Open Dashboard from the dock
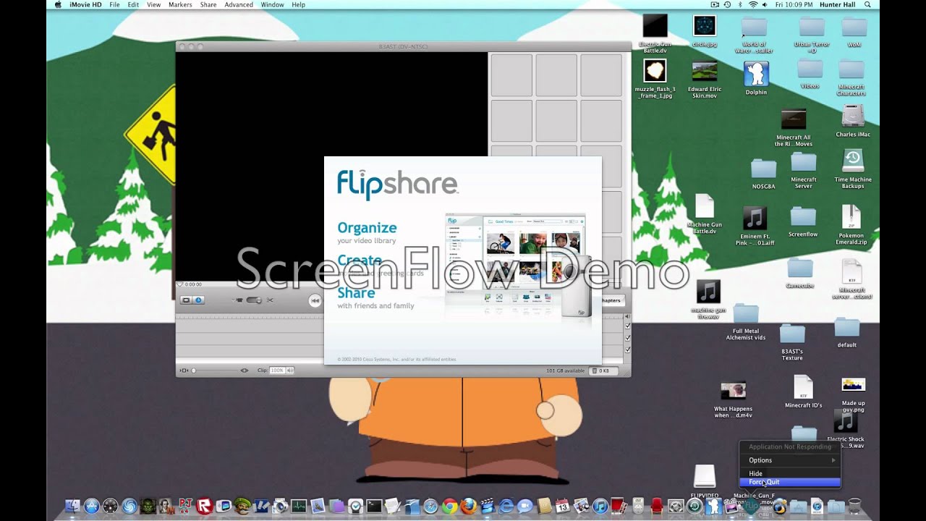The height and width of the screenshot is (521, 926). (111, 506)
